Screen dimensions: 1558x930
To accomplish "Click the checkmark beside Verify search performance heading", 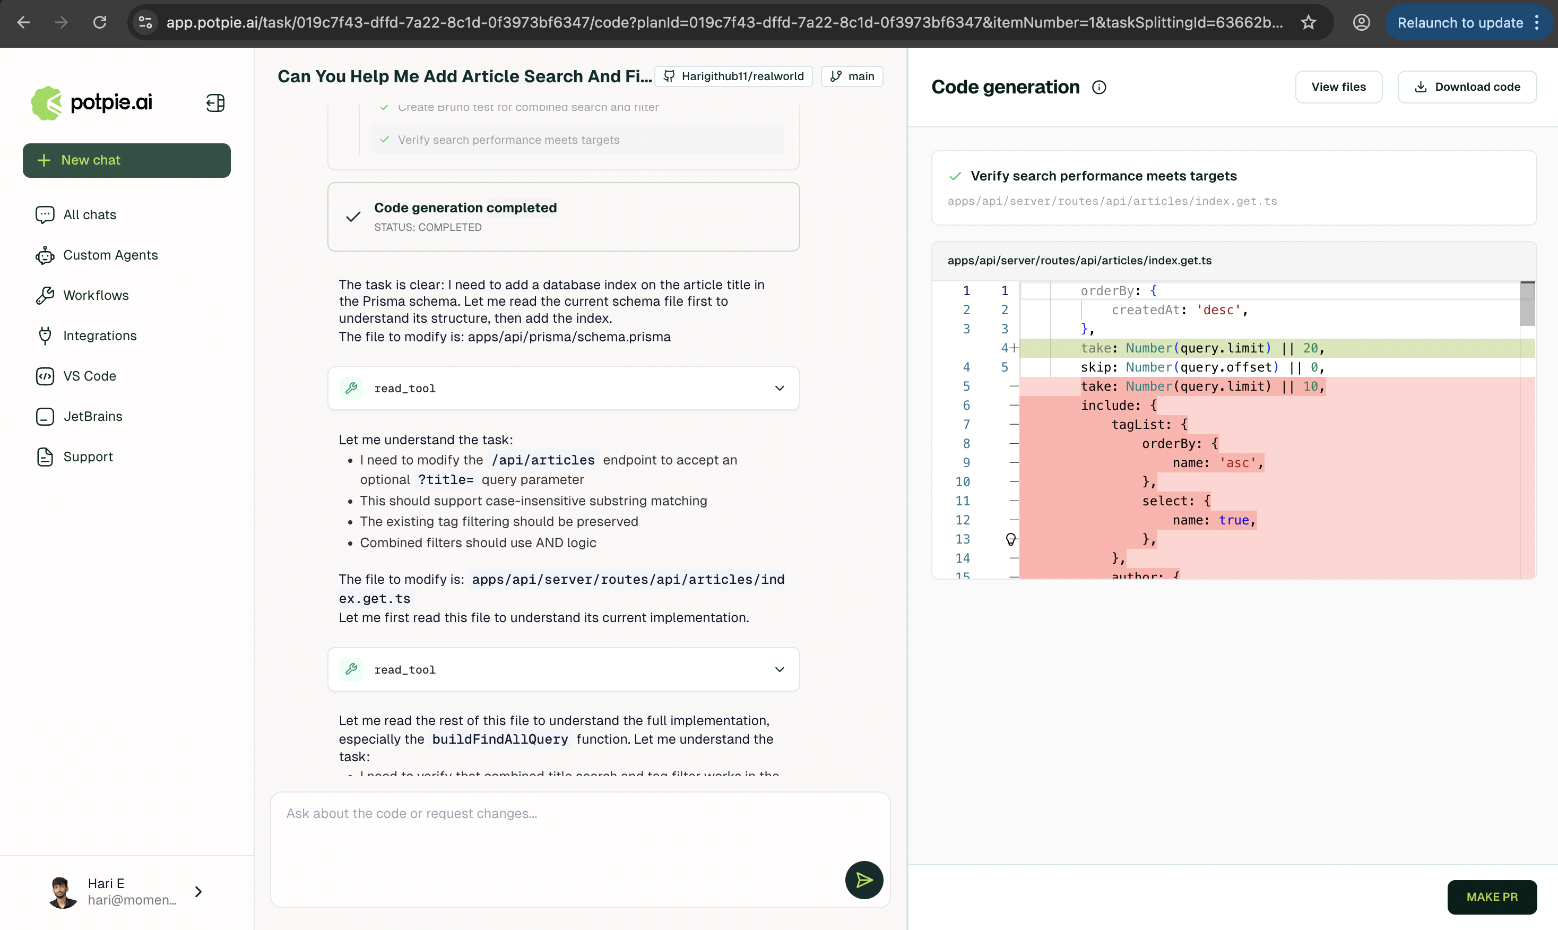I will pyautogui.click(x=955, y=176).
